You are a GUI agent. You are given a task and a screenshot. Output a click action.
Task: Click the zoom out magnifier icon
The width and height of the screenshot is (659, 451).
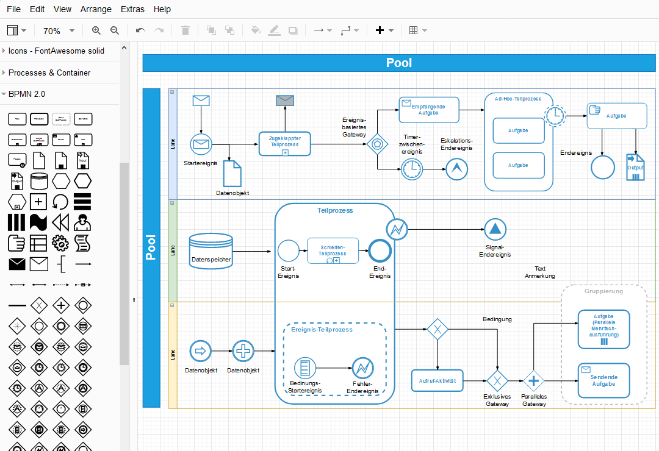pyautogui.click(x=114, y=30)
